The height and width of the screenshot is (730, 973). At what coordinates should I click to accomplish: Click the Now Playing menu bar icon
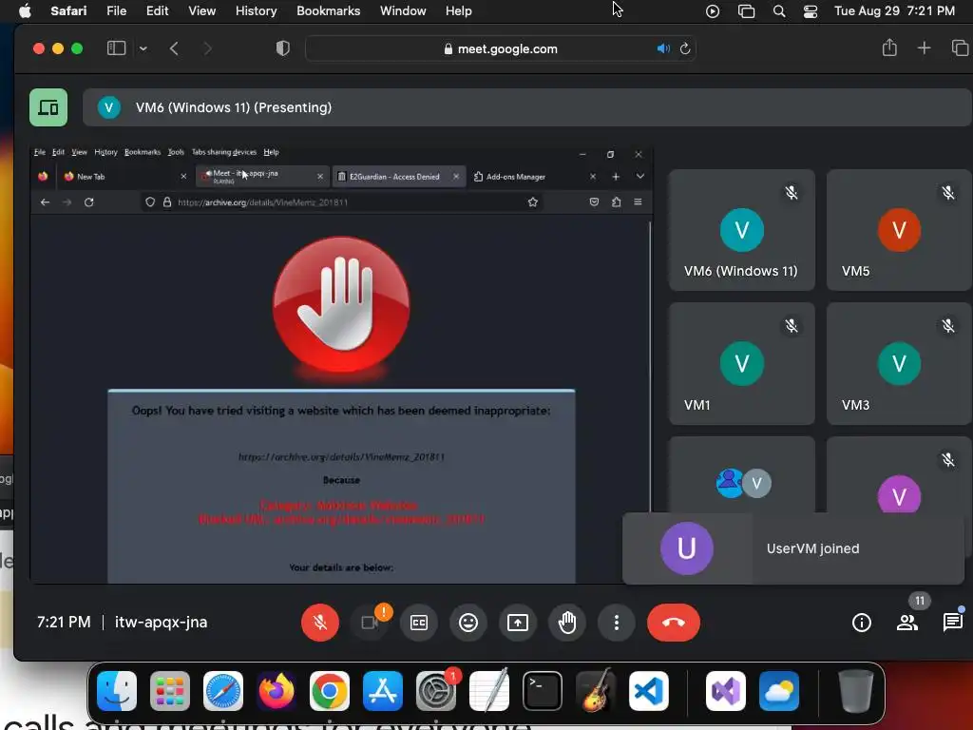[x=713, y=11]
